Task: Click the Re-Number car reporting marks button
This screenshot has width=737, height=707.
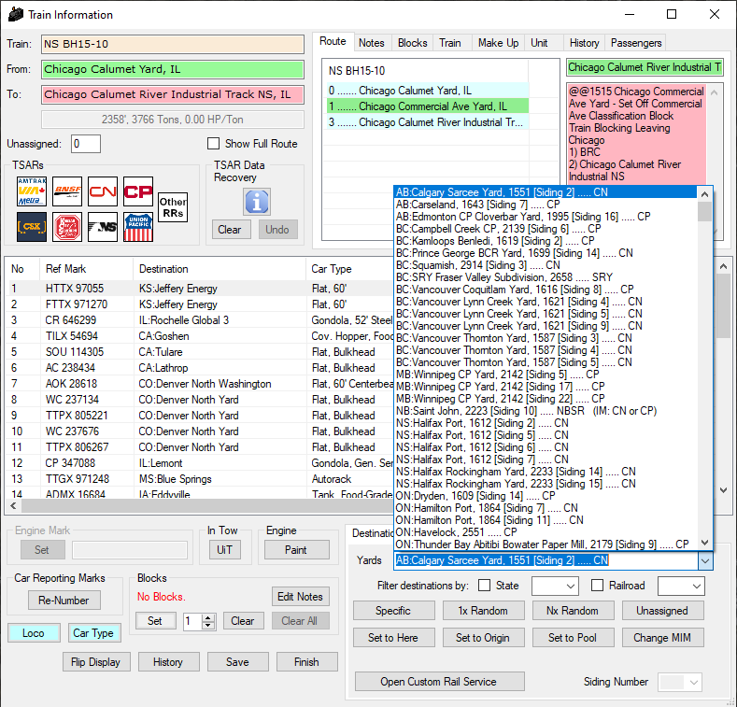Action: pos(64,601)
